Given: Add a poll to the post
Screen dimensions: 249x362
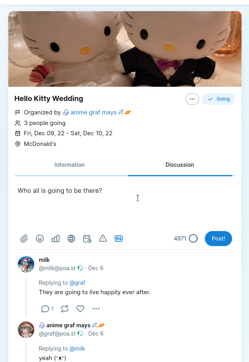Looking at the screenshot, I should click(56, 239).
